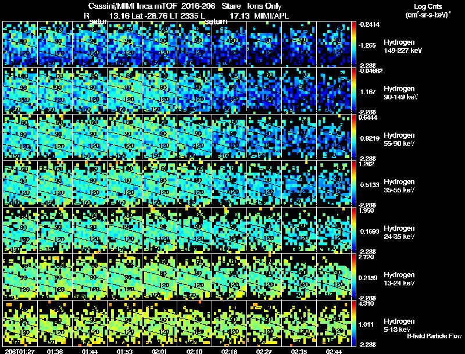Click the 'B-field Particle Flow' label
This screenshot has height=354, width=465.
(x=434, y=336)
